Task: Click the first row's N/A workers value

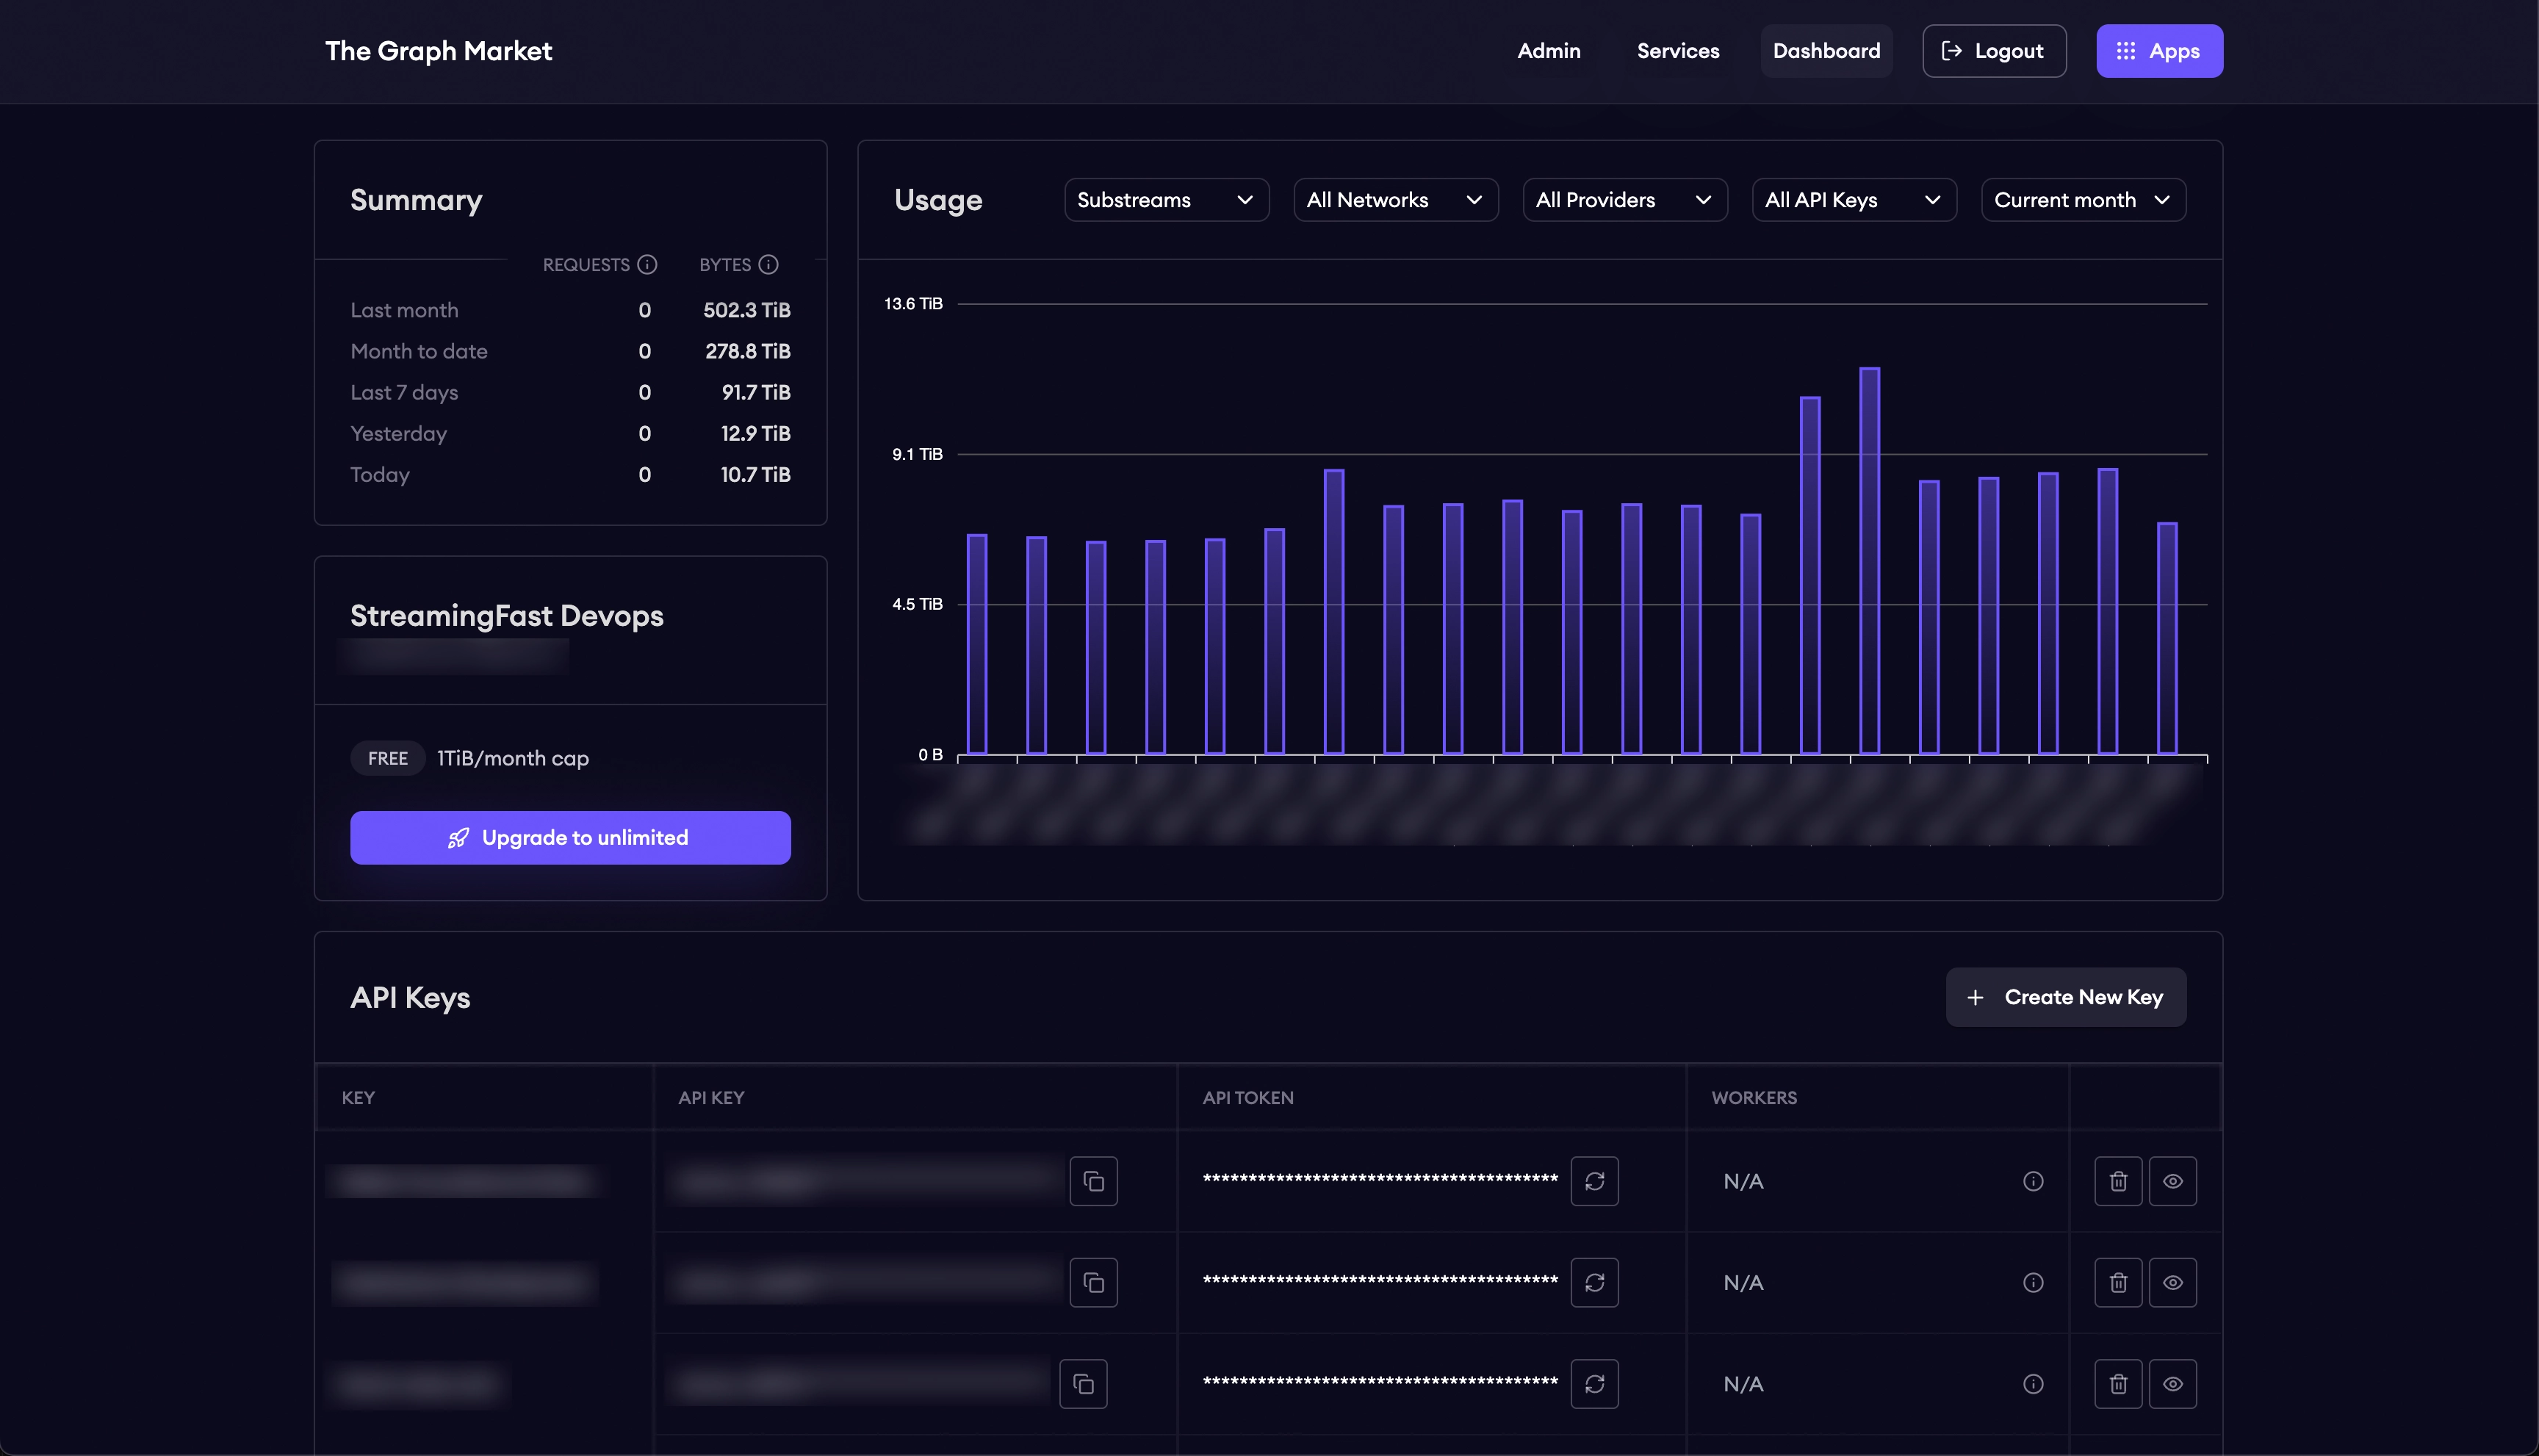Action: 1743,1182
